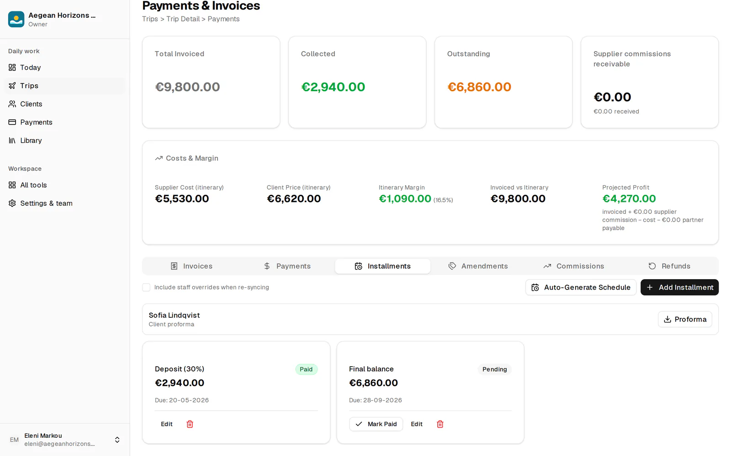
Task: Click Auto-Generate Schedule button
Action: point(581,287)
